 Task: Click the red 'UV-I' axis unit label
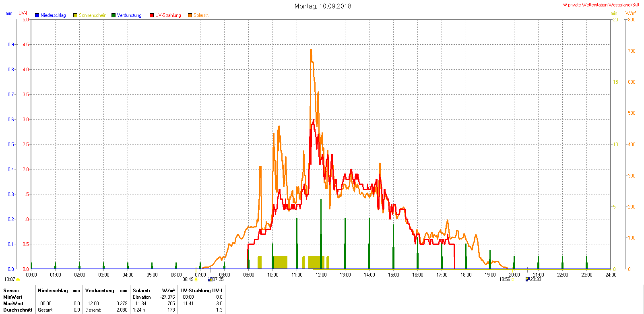click(23, 13)
